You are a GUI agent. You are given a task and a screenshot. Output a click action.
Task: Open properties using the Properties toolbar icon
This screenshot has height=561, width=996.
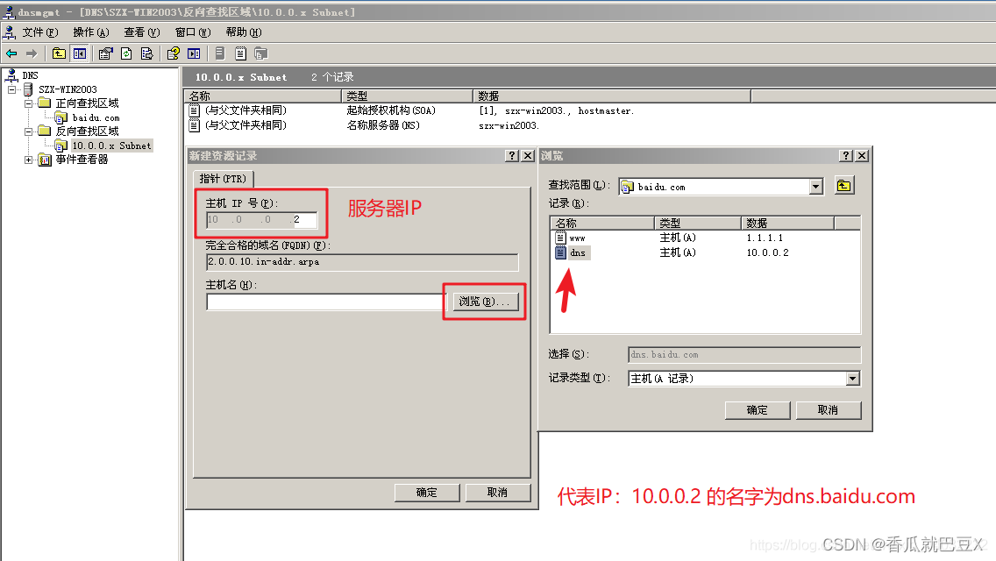click(x=103, y=53)
